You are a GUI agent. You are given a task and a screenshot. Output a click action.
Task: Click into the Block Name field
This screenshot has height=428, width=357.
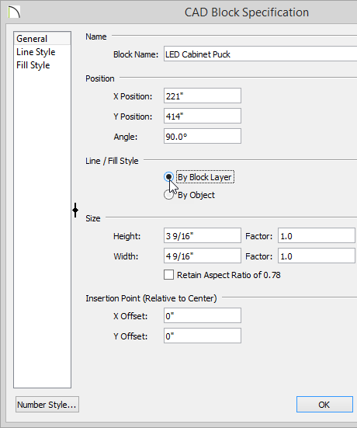click(x=261, y=54)
